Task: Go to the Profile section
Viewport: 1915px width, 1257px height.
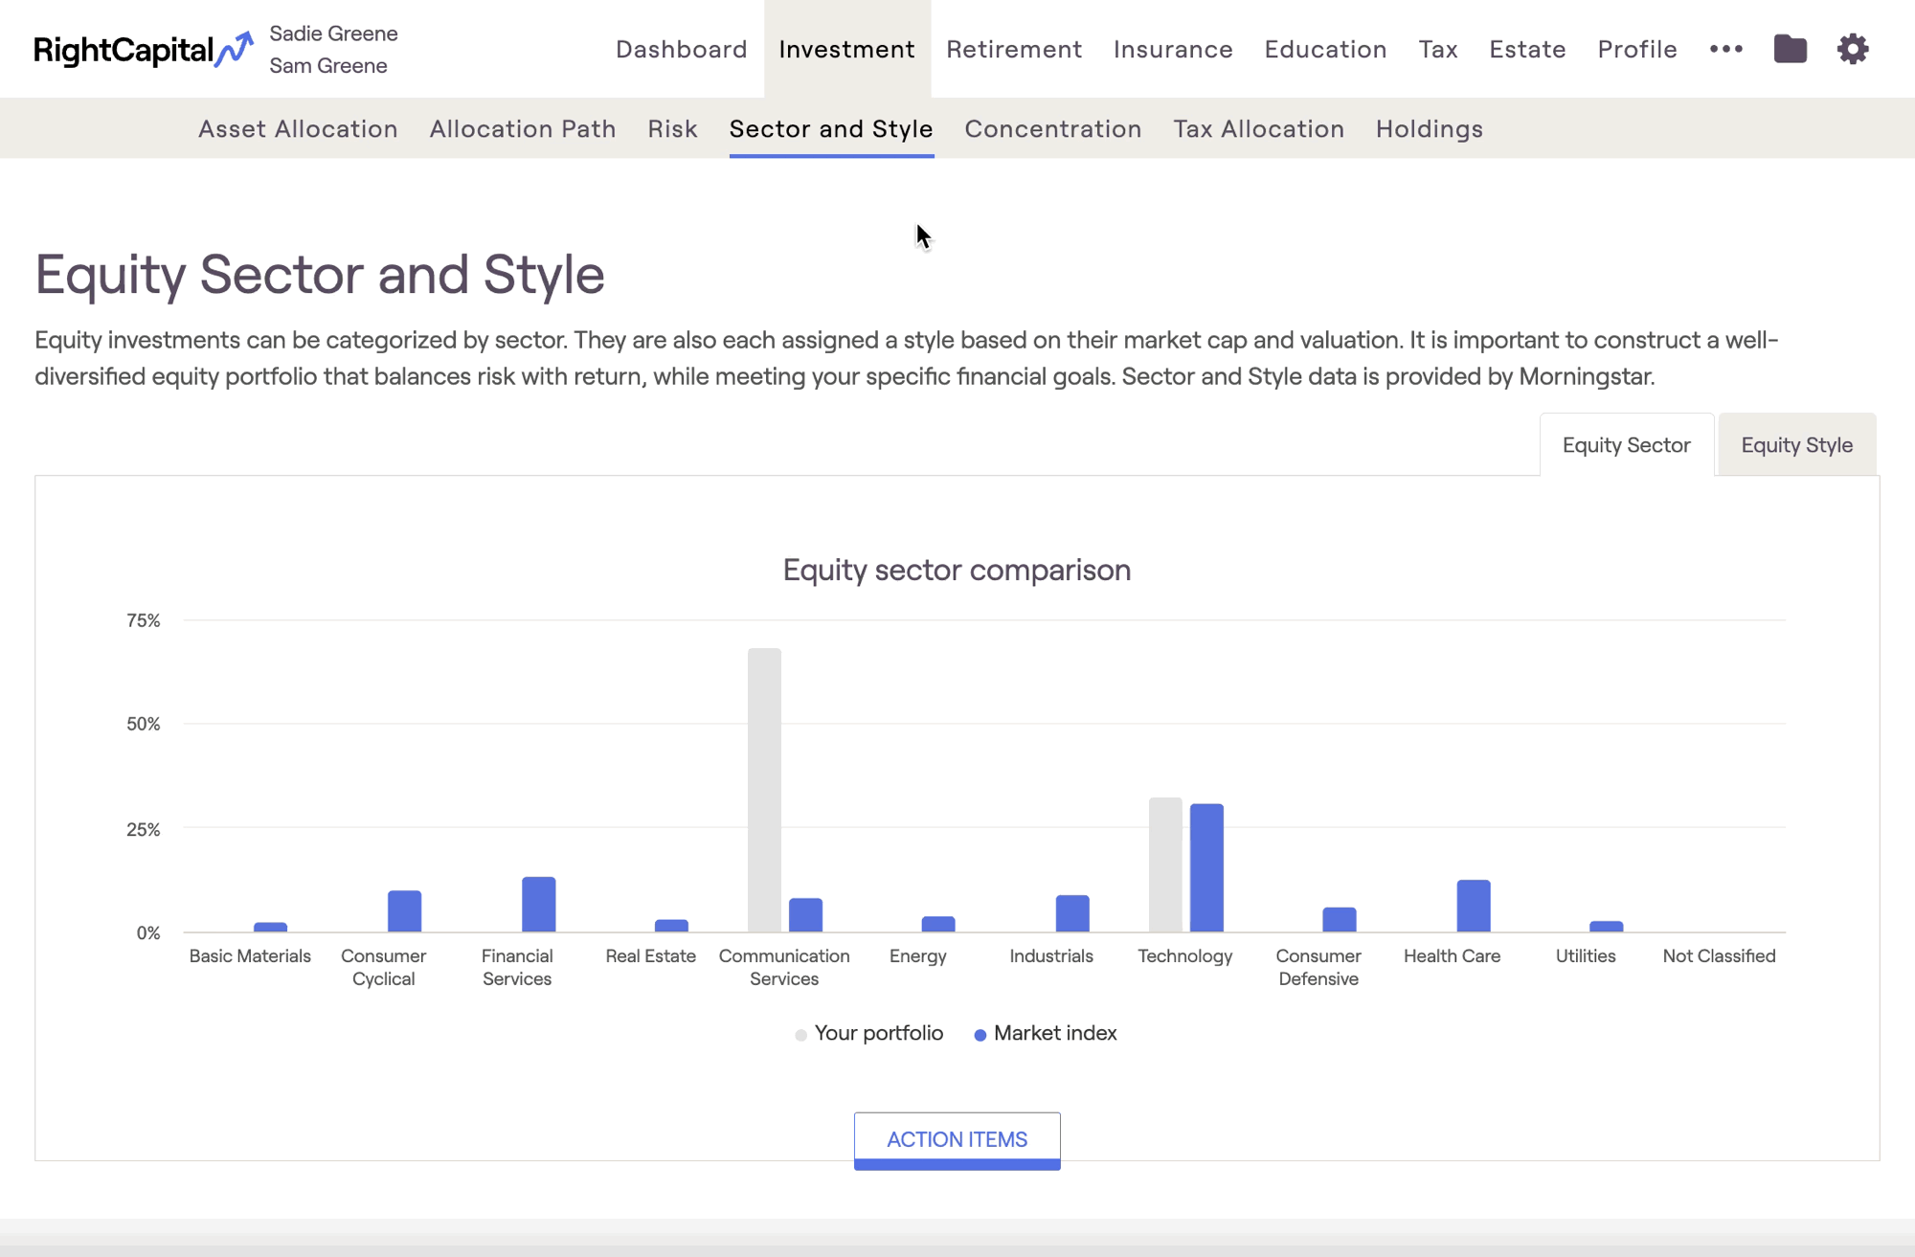Action: [1637, 49]
